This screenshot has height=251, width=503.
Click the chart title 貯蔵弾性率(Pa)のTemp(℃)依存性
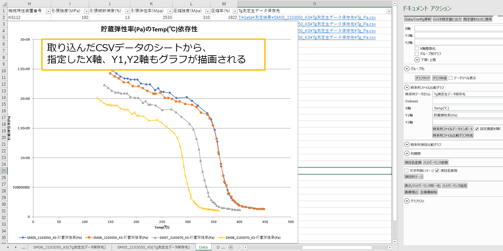(x=149, y=29)
